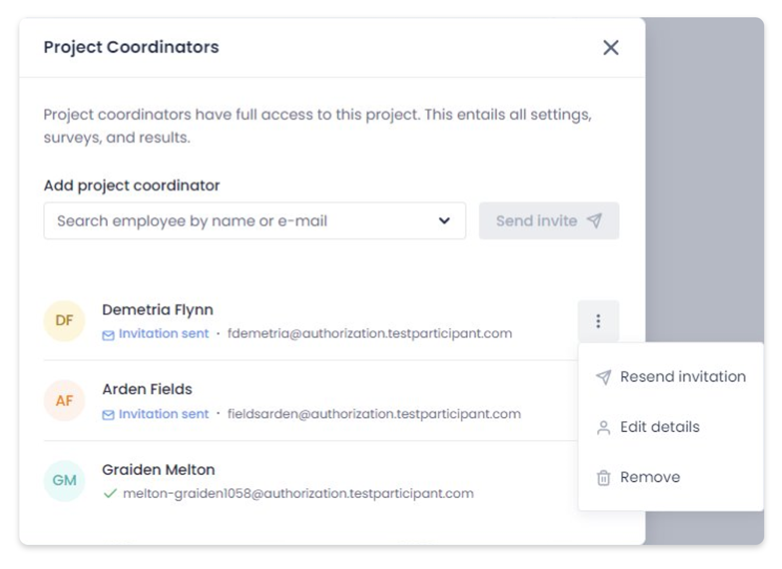Viewport: 782px width, 569px height.
Task: Select Remove from the context menu
Action: coord(650,477)
